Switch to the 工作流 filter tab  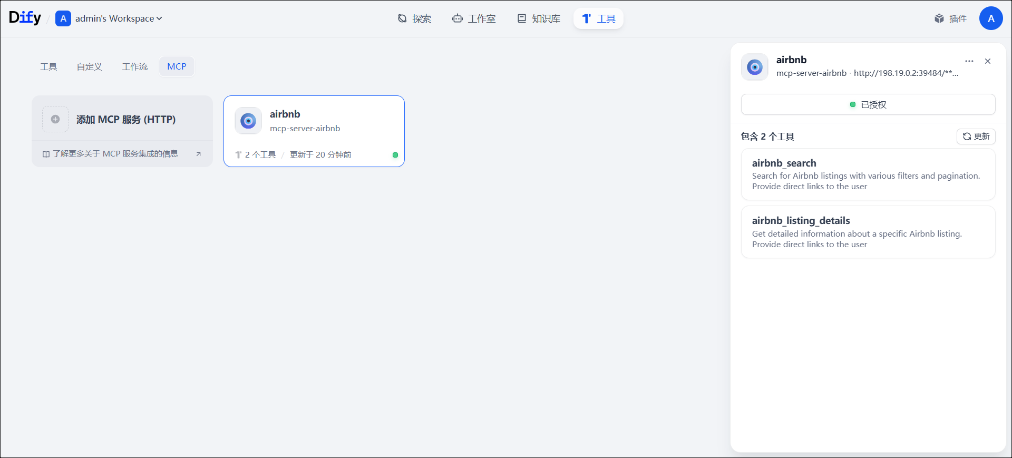pos(135,66)
